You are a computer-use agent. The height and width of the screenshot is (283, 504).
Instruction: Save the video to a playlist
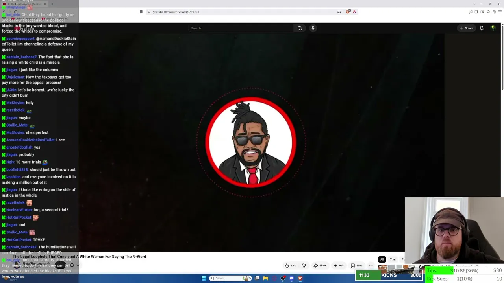(x=357, y=266)
